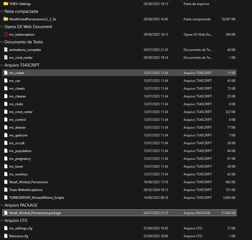
Task: Click the file icon of 942 KB NisaK_Wicked_Perversions script
Action: [6, 182]
